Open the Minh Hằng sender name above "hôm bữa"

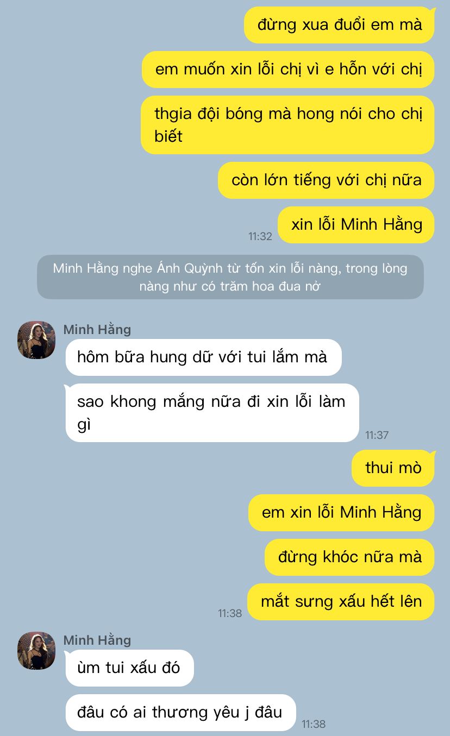tap(97, 330)
